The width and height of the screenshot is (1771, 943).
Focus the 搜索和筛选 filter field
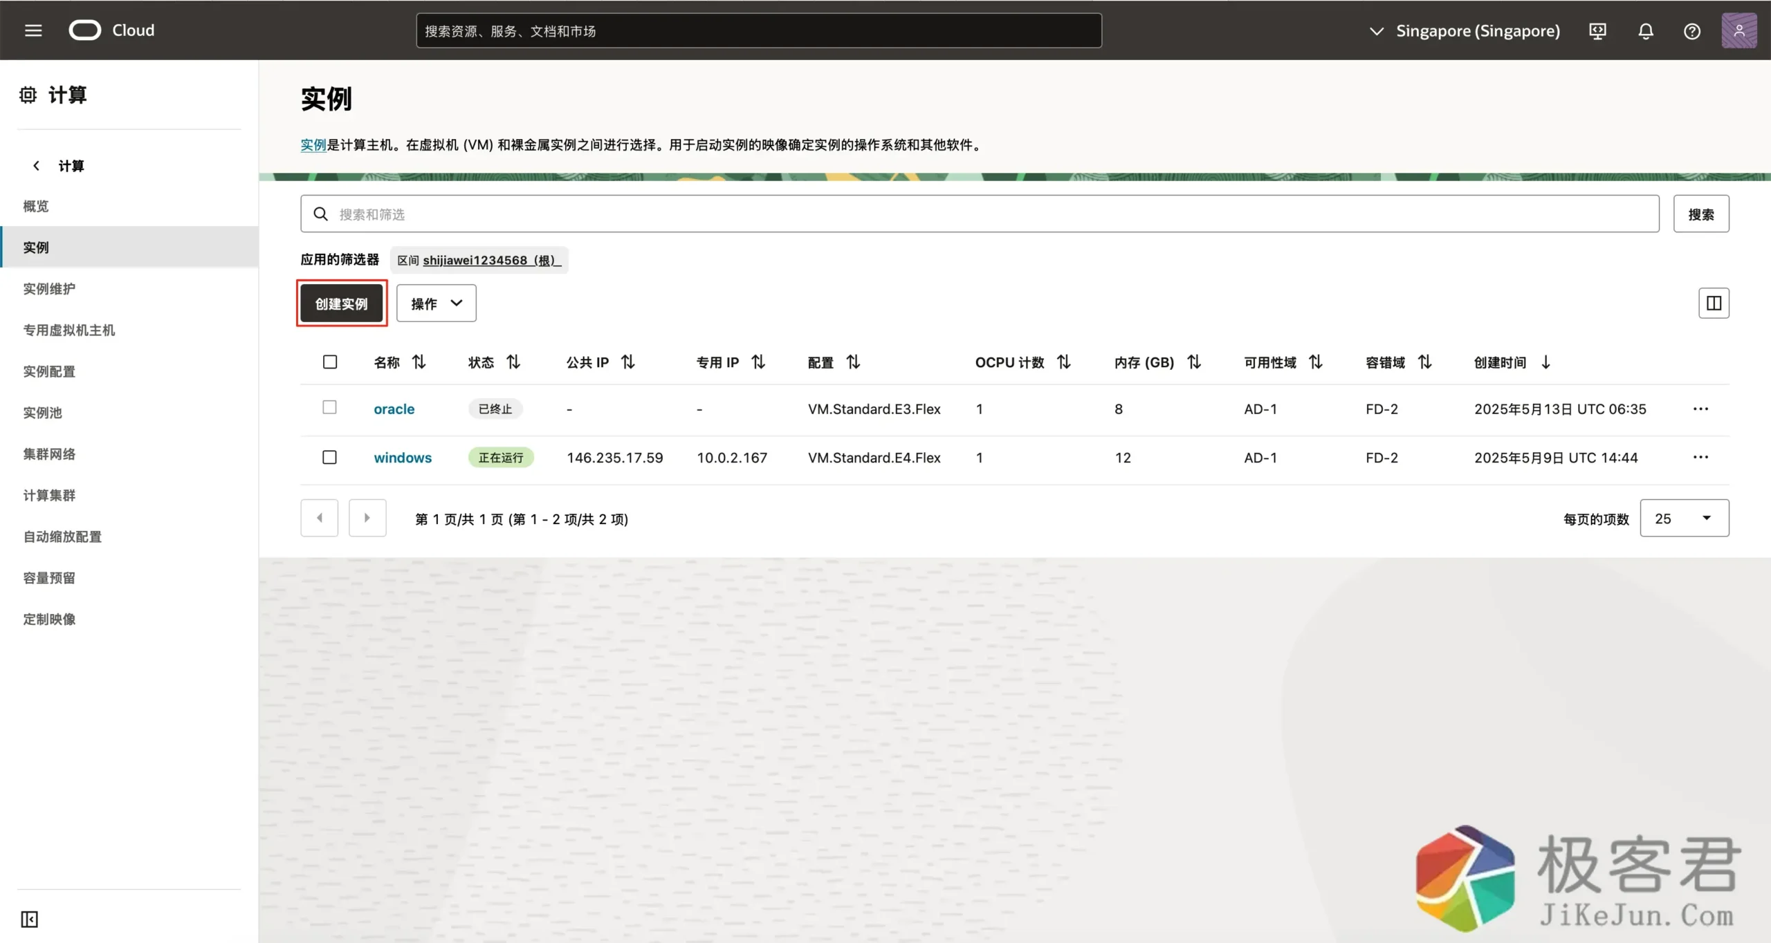[x=980, y=214]
